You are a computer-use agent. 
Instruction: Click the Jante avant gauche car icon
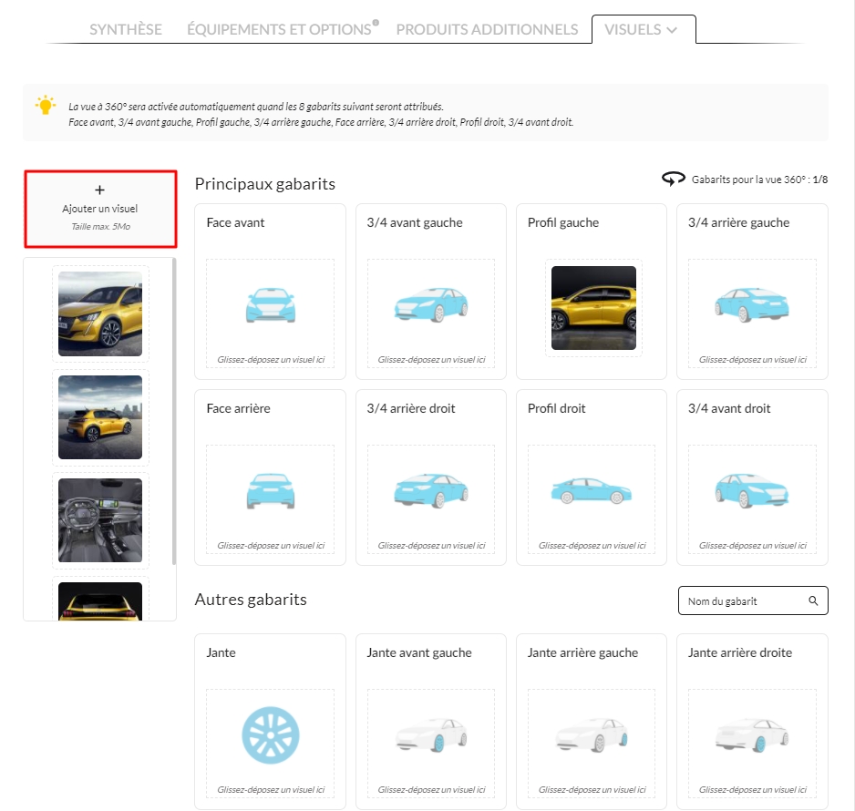pyautogui.click(x=431, y=735)
